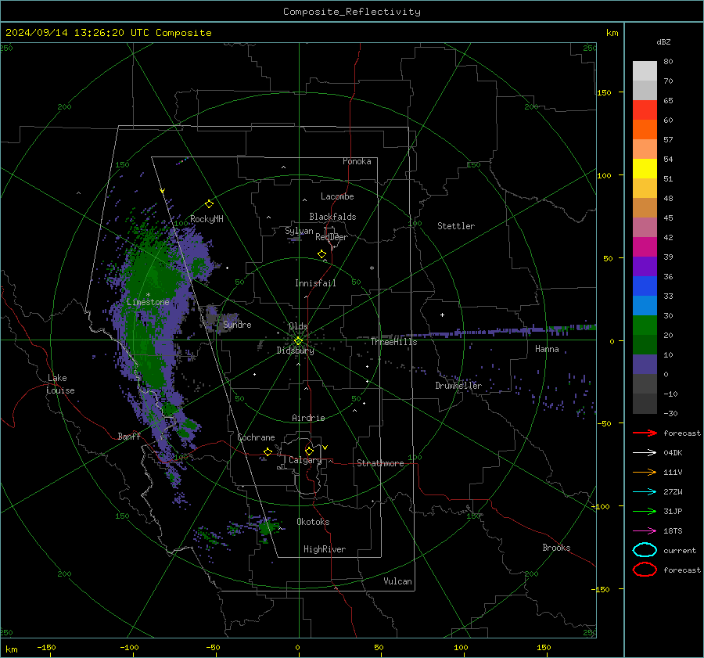Click the 04DK legend label

(673, 452)
